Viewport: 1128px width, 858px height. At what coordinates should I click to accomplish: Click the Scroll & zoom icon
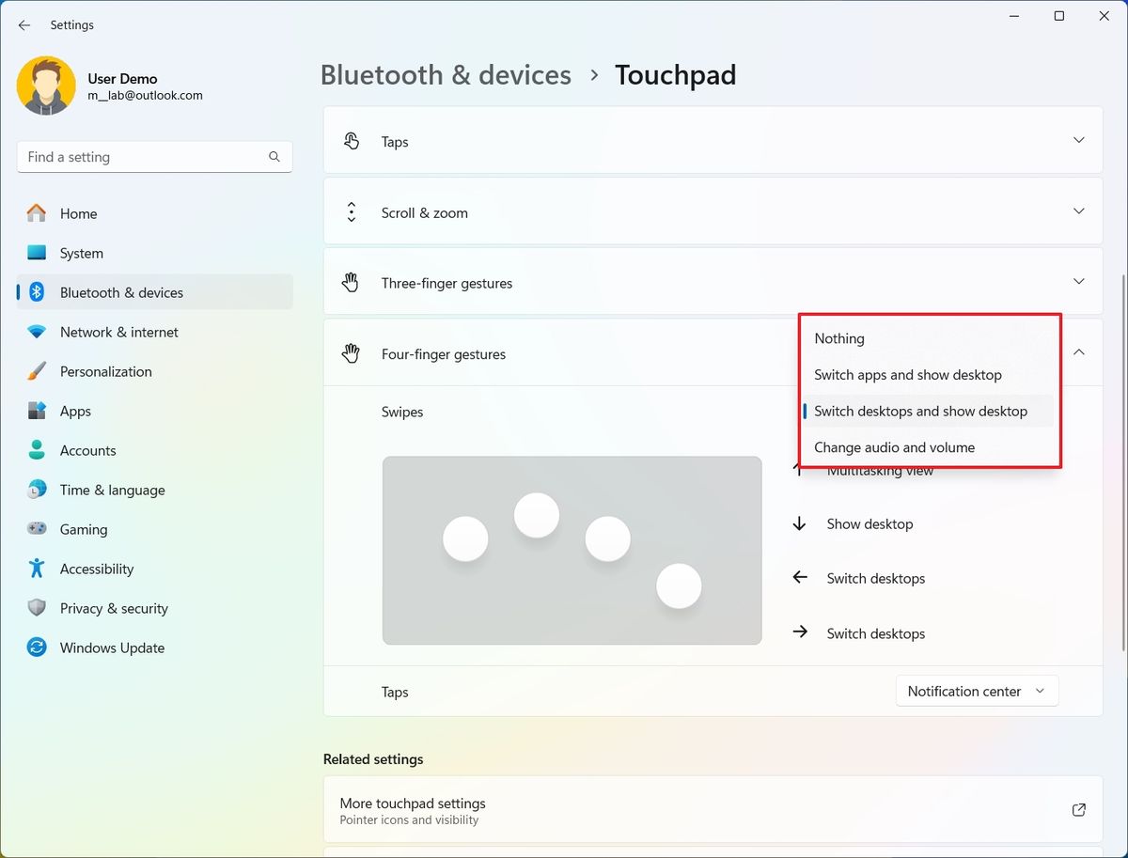(x=352, y=211)
